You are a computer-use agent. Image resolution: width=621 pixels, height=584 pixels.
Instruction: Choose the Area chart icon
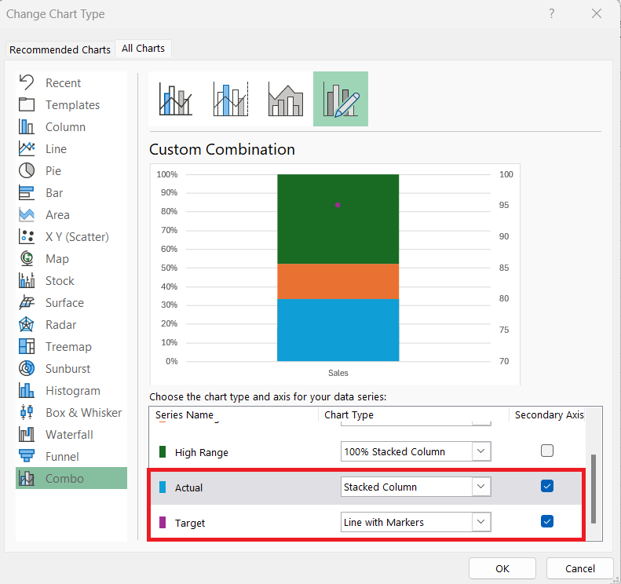(27, 214)
